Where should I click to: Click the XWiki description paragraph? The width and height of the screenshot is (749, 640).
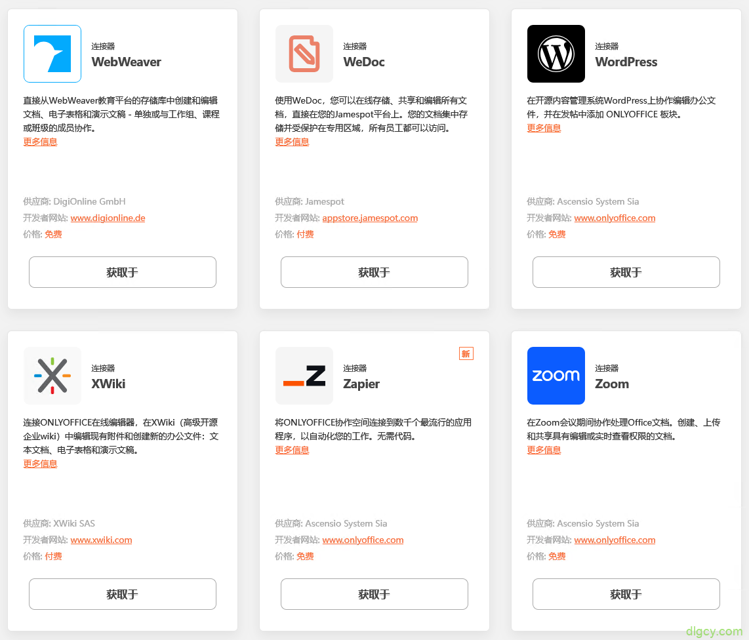coord(121,436)
